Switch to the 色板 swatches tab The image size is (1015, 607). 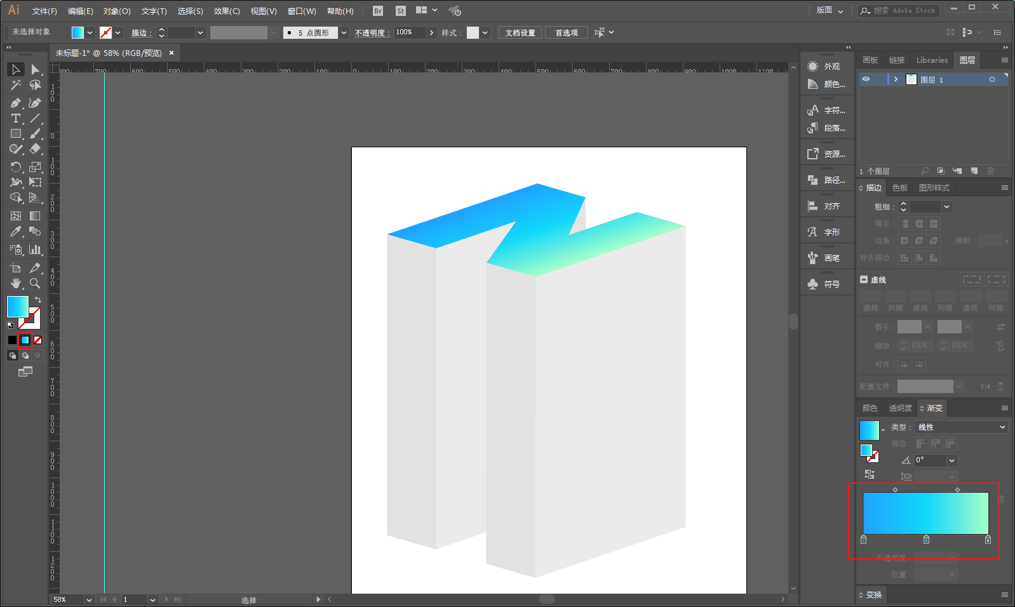tap(900, 188)
